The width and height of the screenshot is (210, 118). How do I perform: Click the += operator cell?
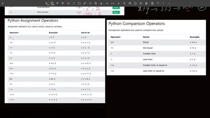tap(11, 43)
